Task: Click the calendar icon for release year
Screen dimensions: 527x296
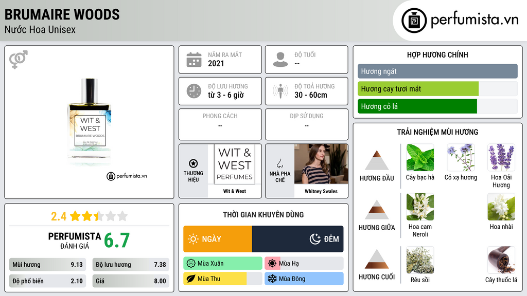Action: click(x=194, y=60)
